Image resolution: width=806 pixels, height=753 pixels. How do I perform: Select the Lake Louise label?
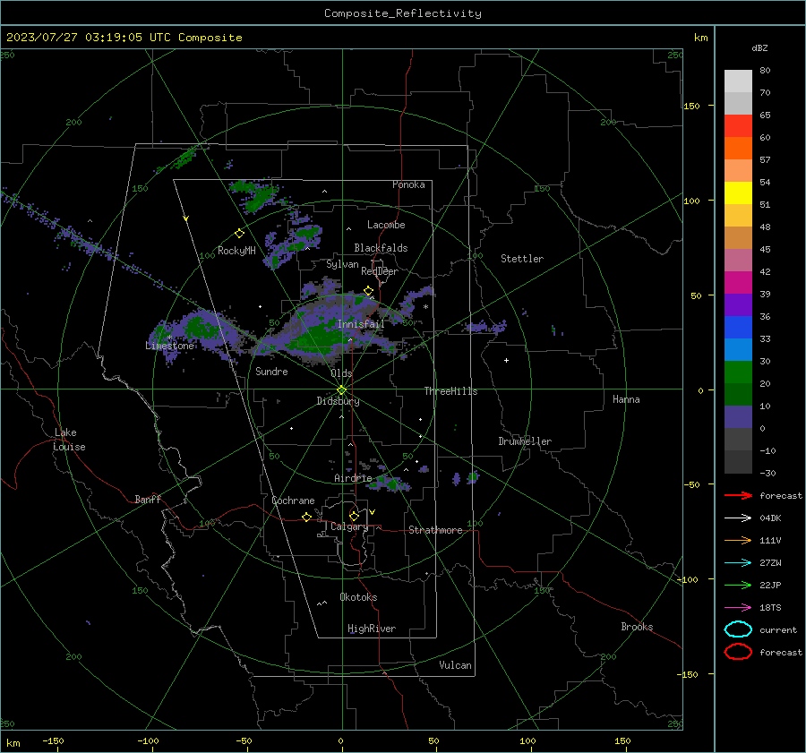click(x=69, y=440)
